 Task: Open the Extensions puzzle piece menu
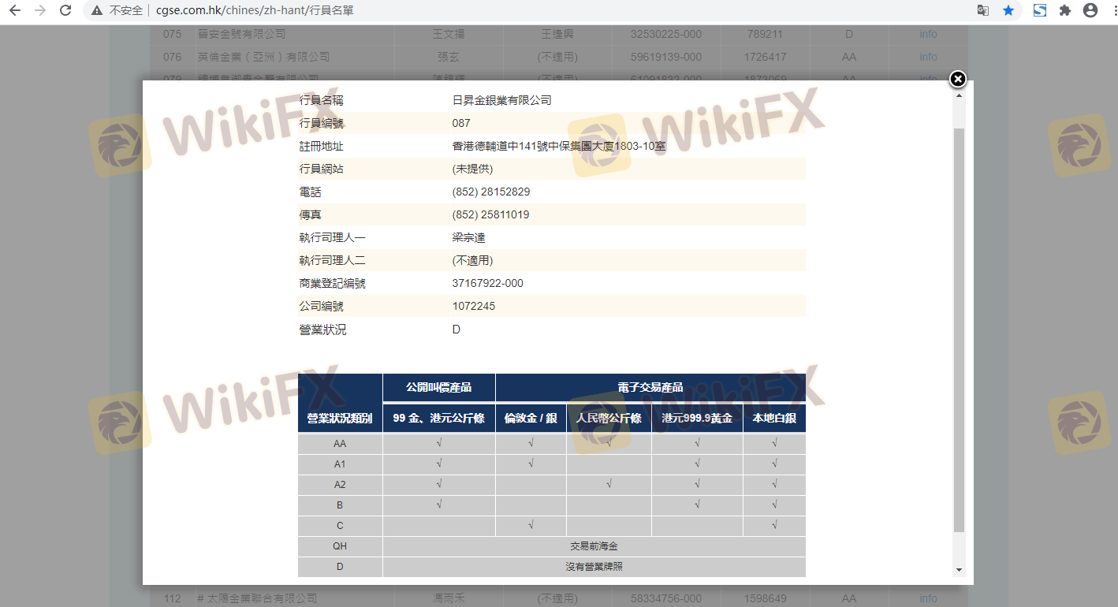pos(1065,11)
